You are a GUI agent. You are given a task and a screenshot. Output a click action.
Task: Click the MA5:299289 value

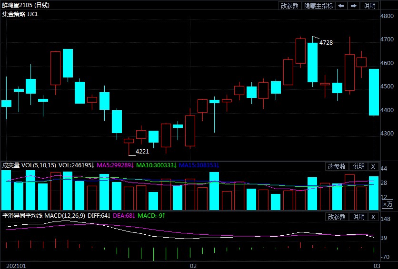(x=116, y=165)
